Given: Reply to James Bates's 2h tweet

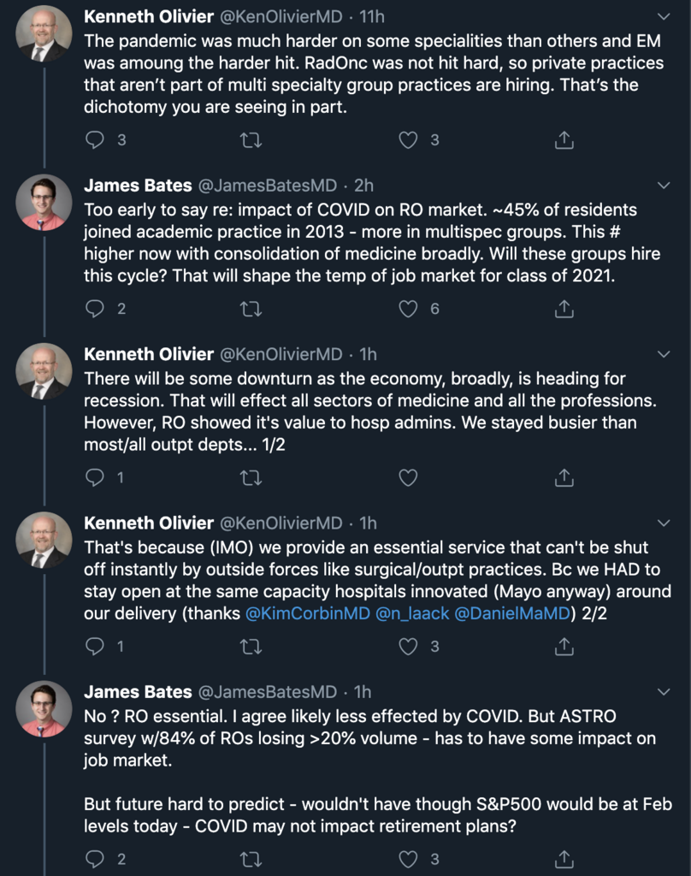Looking at the screenshot, I should (94, 308).
